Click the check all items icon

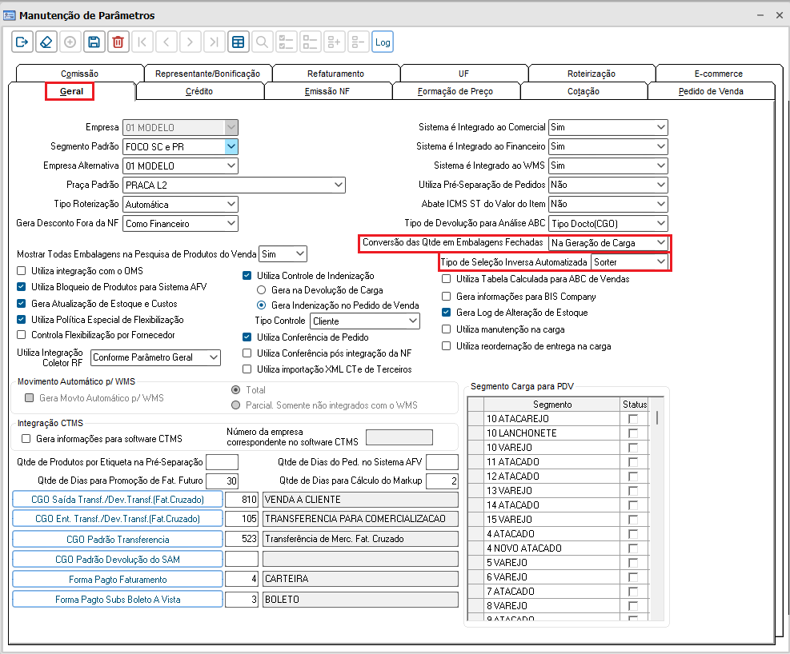click(287, 42)
